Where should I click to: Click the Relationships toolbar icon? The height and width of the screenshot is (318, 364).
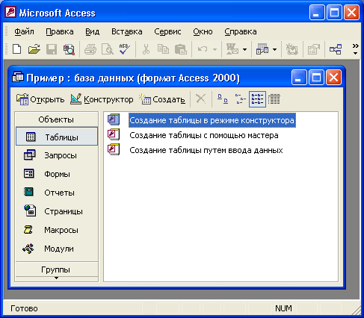(x=336, y=49)
